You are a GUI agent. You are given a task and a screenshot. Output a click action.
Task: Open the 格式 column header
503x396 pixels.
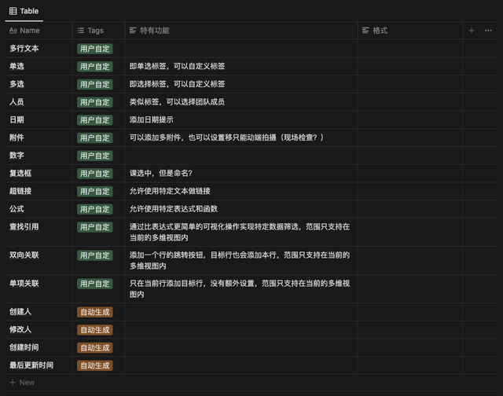pos(410,31)
